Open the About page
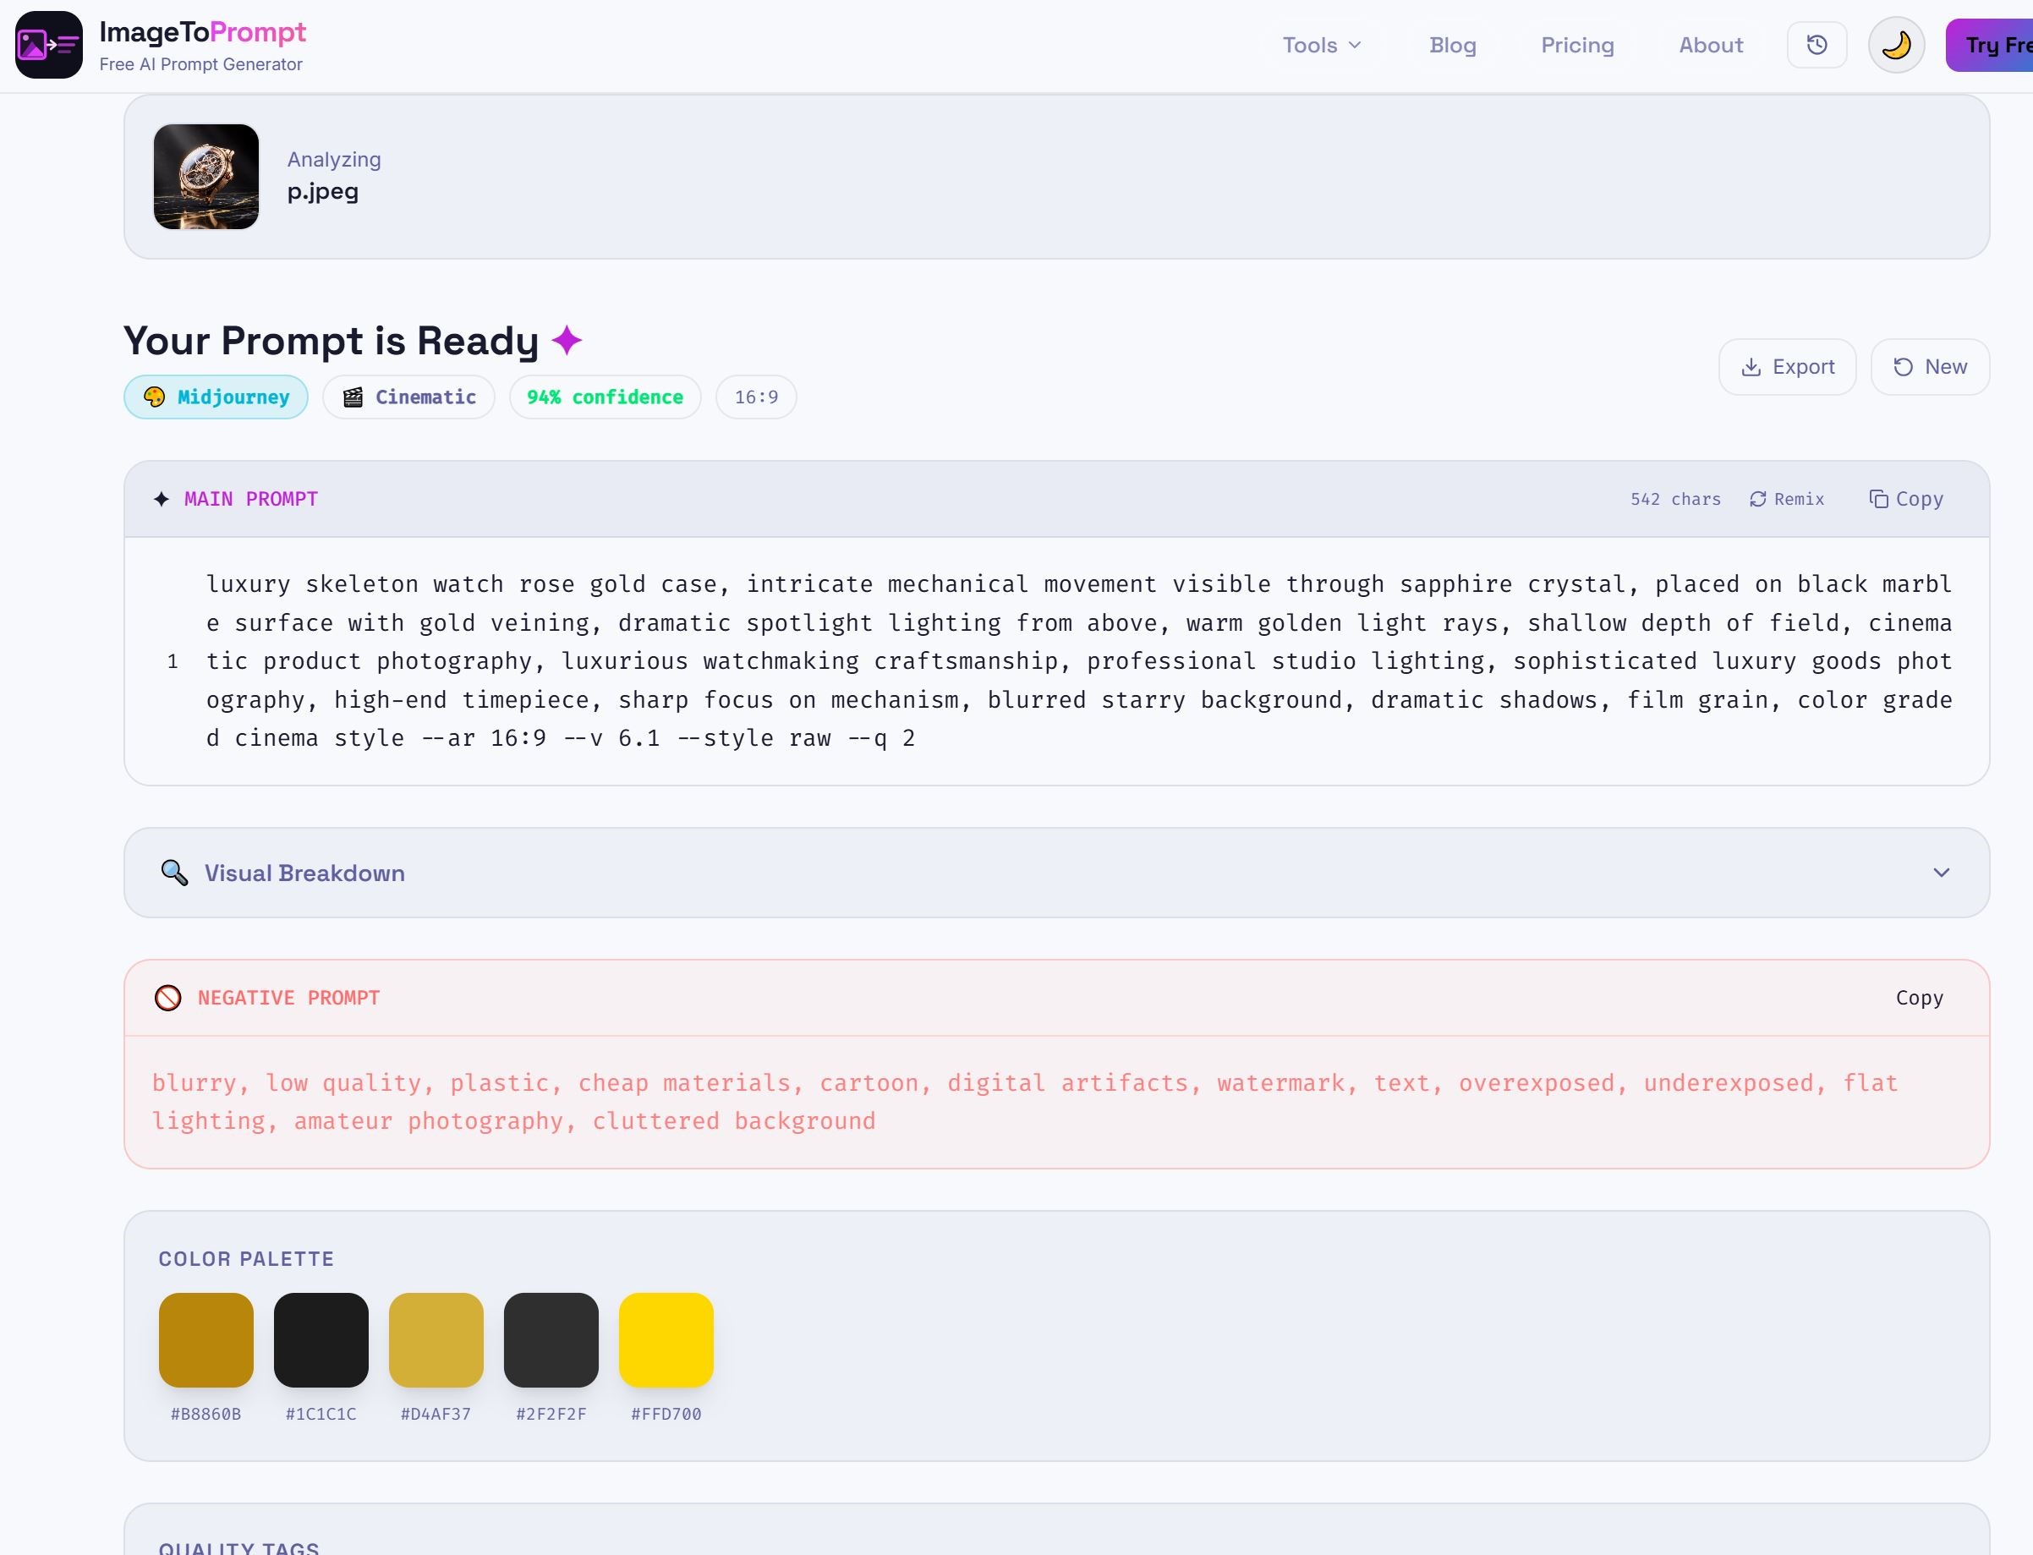 point(1710,46)
